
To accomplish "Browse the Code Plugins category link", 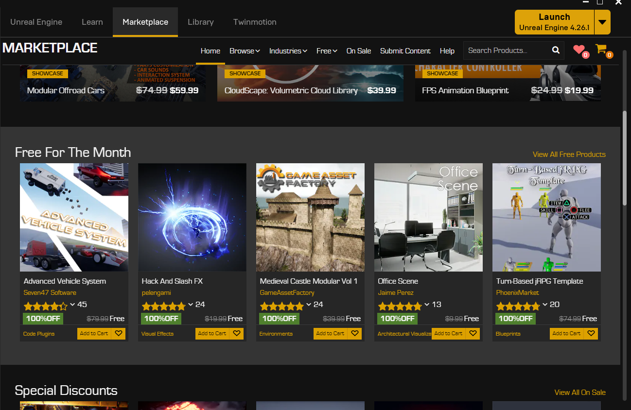I will pos(39,334).
